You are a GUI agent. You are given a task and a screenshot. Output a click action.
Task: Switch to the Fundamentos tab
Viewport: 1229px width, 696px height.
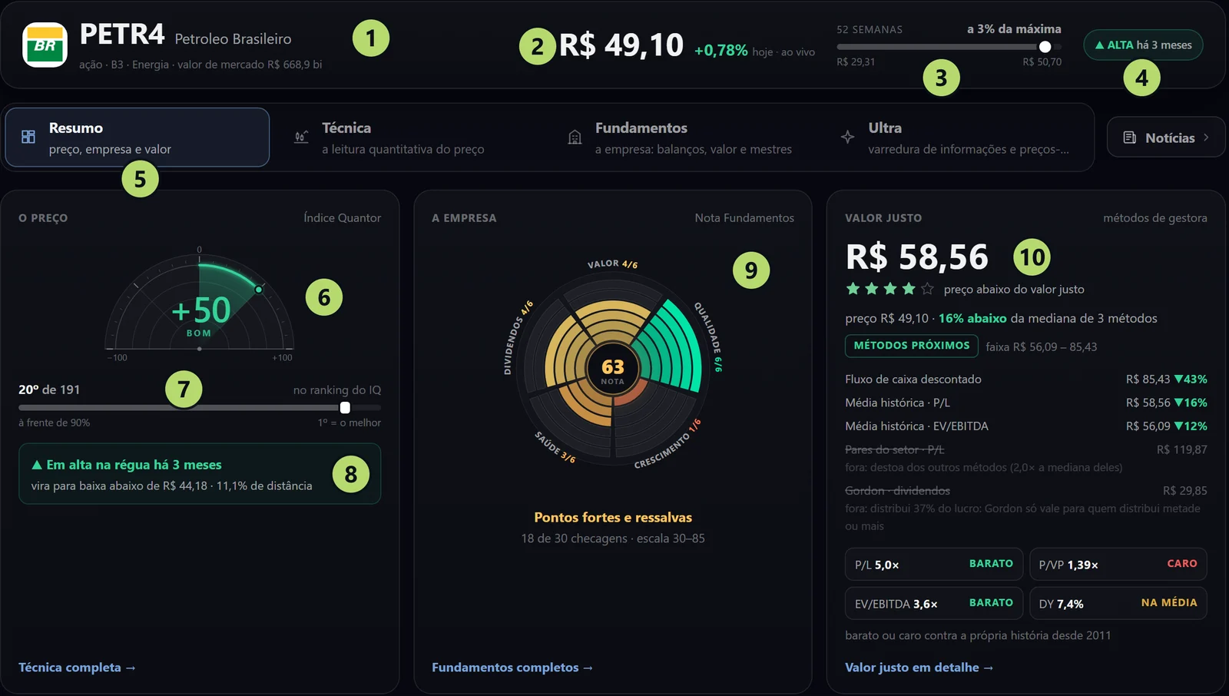(683, 138)
